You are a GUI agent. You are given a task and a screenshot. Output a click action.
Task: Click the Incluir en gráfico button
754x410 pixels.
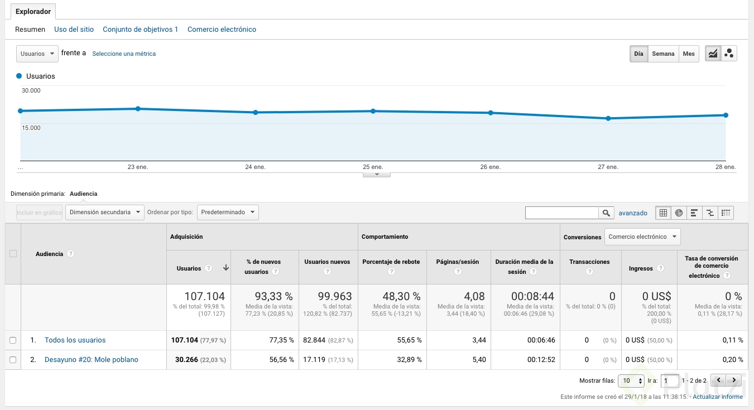point(40,213)
